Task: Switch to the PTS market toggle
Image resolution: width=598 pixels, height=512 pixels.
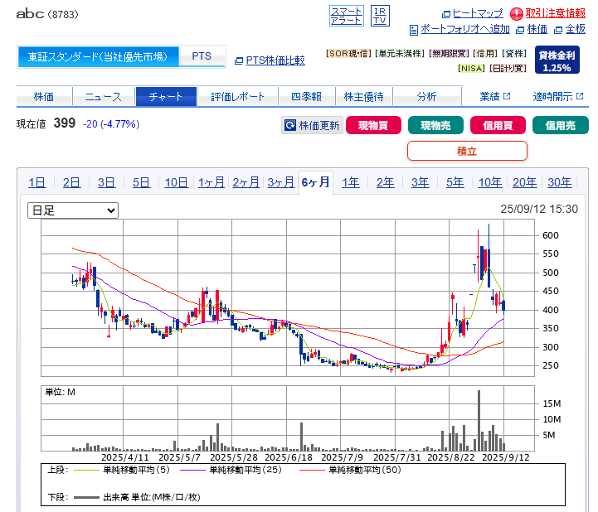Action: [202, 56]
